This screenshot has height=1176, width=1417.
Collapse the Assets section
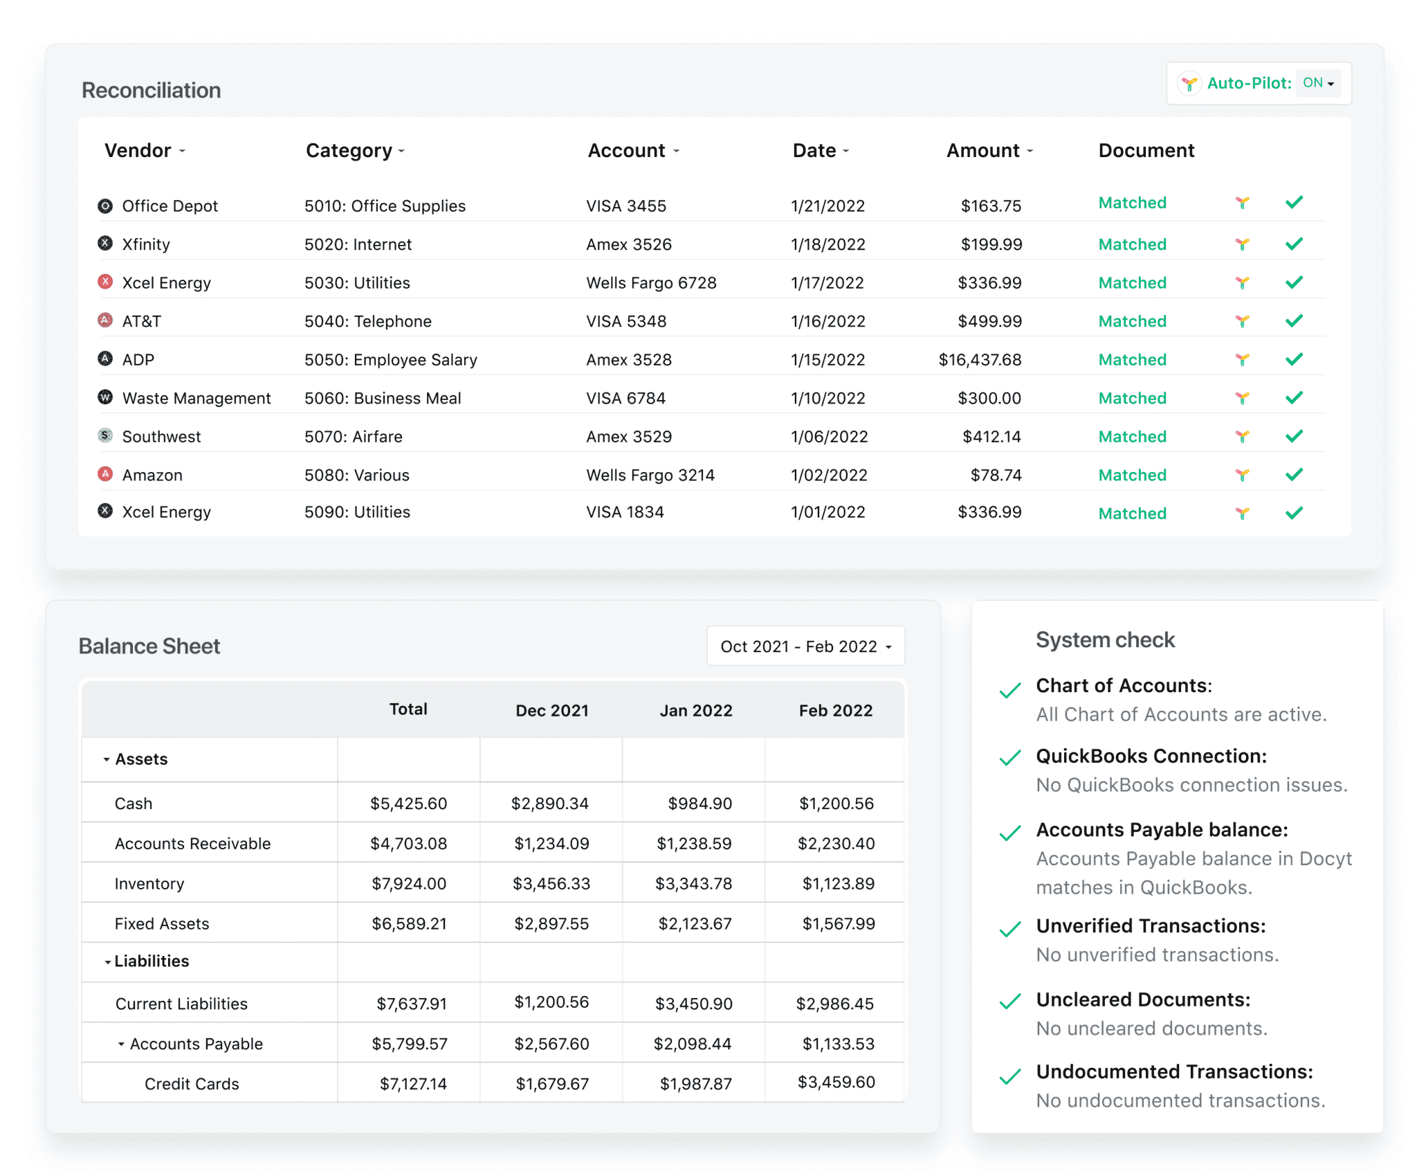coord(107,760)
